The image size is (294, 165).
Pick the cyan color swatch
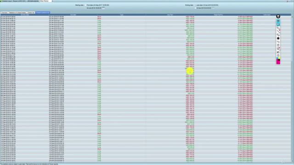[277, 58]
